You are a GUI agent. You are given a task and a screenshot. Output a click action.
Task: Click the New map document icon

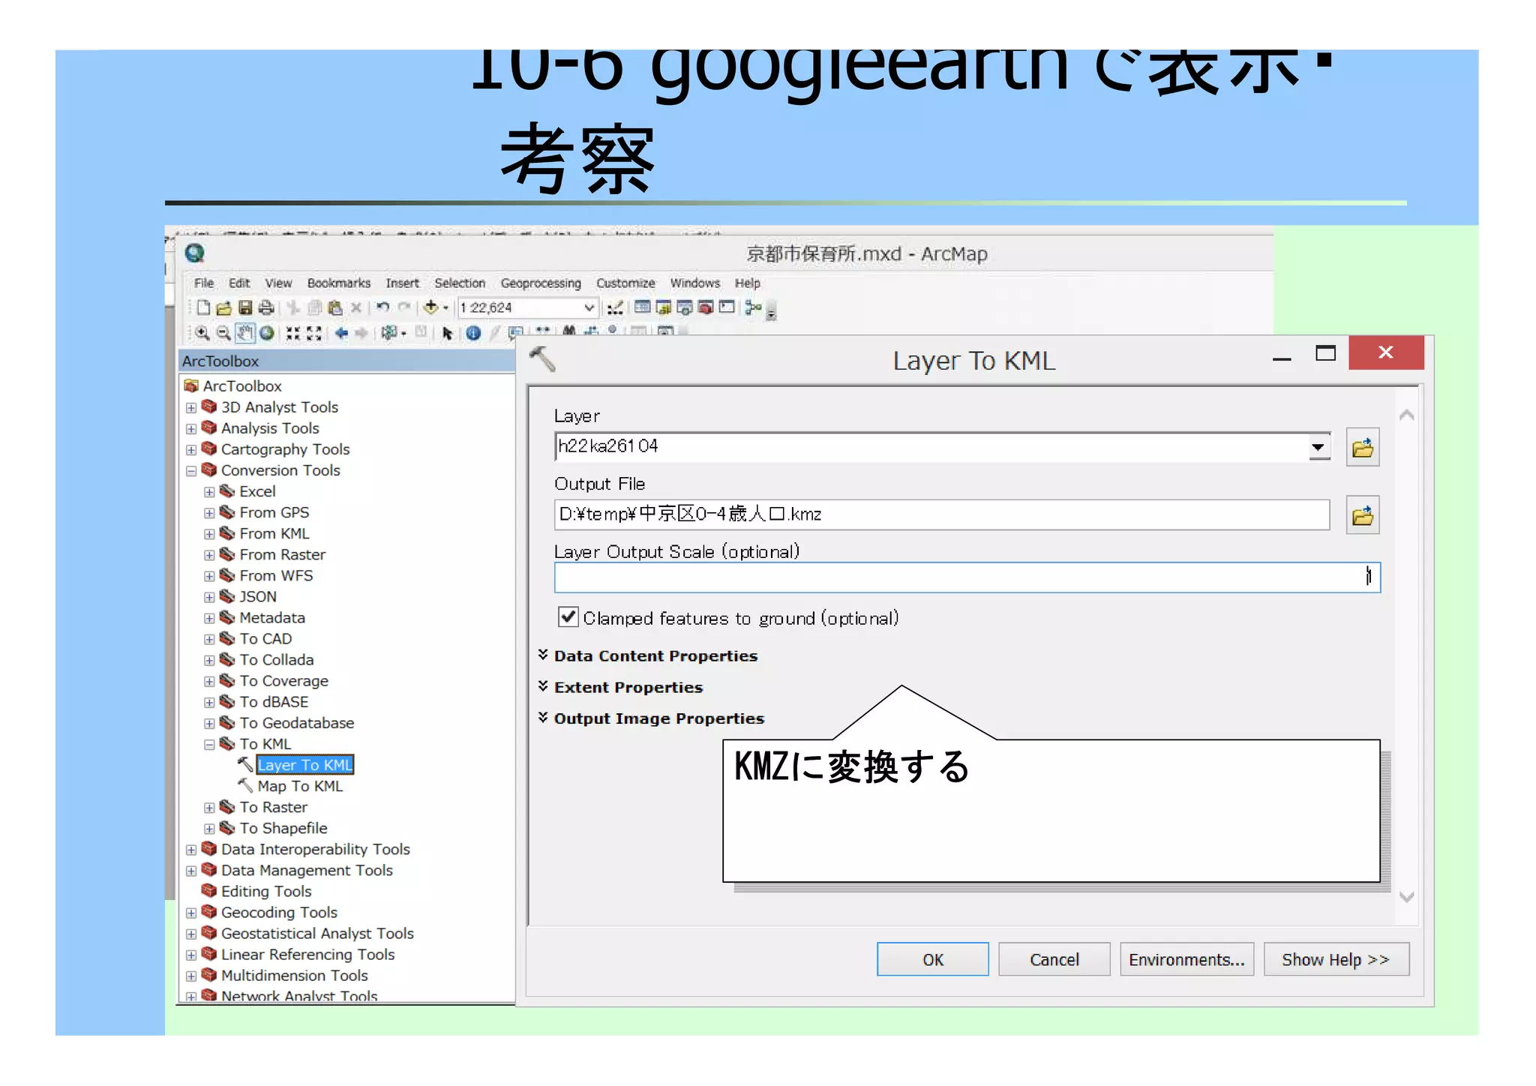tap(203, 307)
